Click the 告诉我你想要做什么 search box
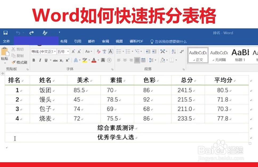 coord(169,42)
